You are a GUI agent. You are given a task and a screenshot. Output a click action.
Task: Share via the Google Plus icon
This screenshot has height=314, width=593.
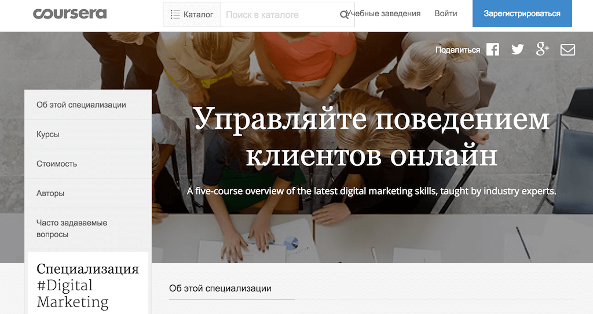click(542, 50)
